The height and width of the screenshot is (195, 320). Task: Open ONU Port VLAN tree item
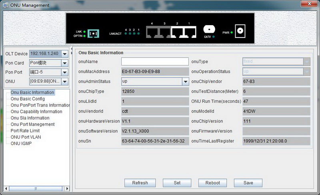[26, 137]
